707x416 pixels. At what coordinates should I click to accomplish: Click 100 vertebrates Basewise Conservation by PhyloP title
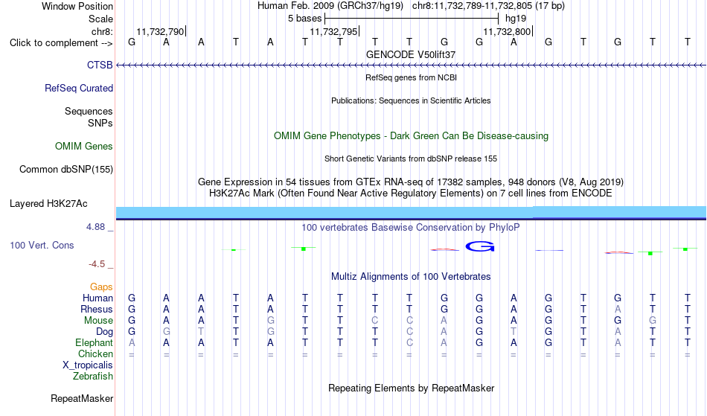point(411,227)
